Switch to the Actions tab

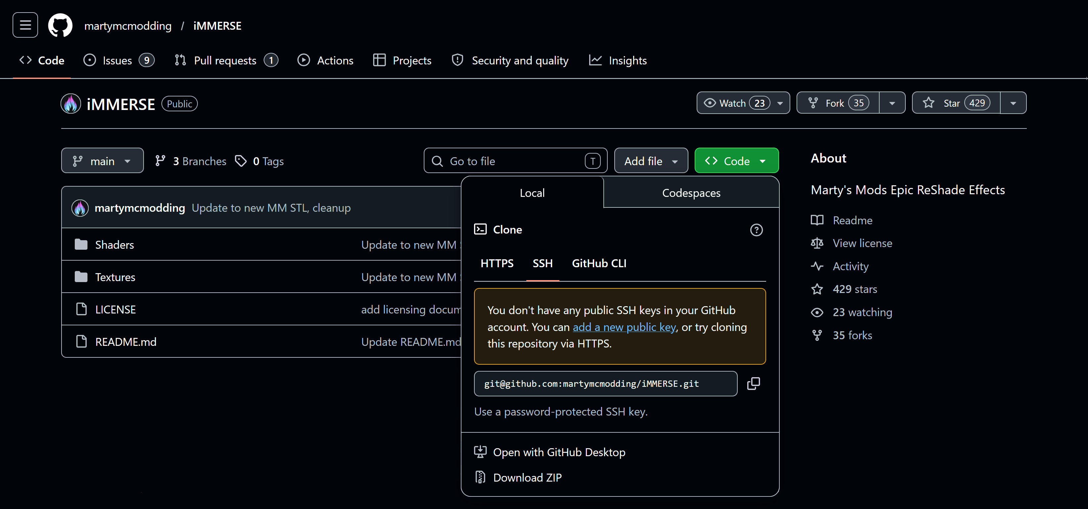click(325, 60)
